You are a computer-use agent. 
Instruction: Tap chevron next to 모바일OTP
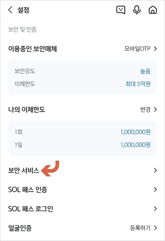pos(155,49)
